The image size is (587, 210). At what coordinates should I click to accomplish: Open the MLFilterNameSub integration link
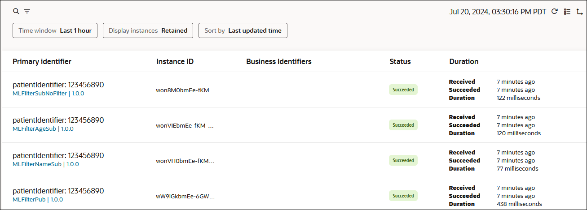point(37,164)
